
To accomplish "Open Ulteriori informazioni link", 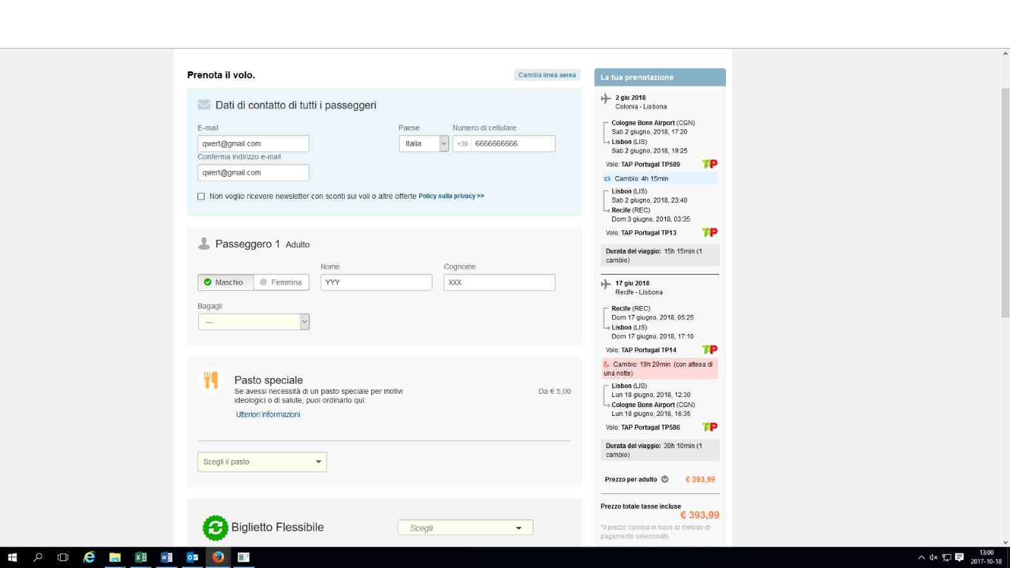I will pyautogui.click(x=268, y=415).
